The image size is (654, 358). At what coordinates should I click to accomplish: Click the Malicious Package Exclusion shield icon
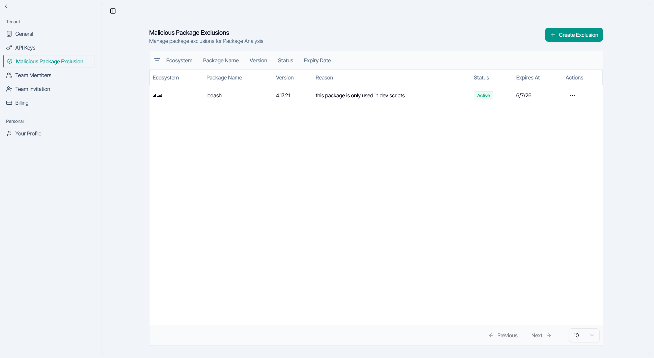[10, 61]
